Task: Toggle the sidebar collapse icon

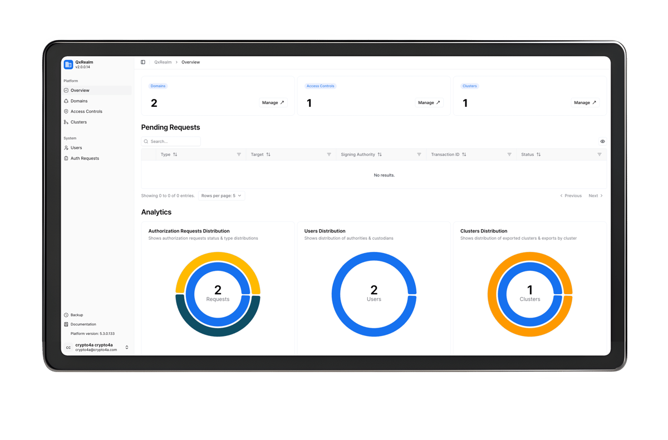Action: pos(143,62)
